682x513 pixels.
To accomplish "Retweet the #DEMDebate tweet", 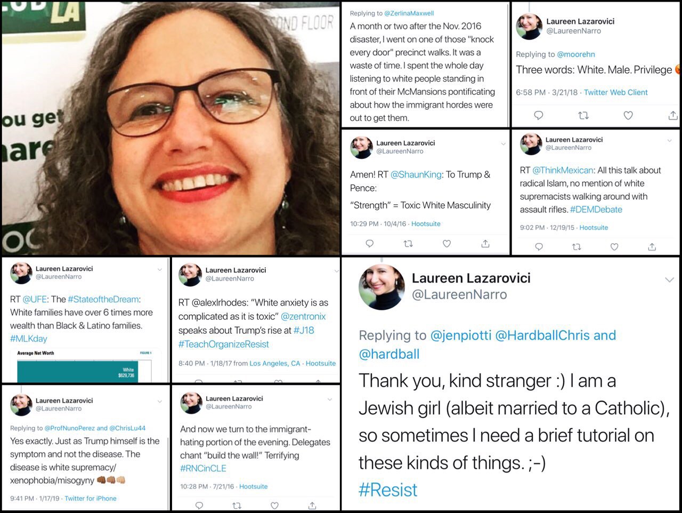I will [x=576, y=247].
